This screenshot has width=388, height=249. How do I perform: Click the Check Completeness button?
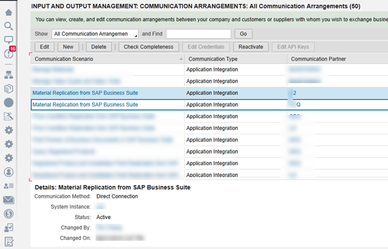(148, 47)
